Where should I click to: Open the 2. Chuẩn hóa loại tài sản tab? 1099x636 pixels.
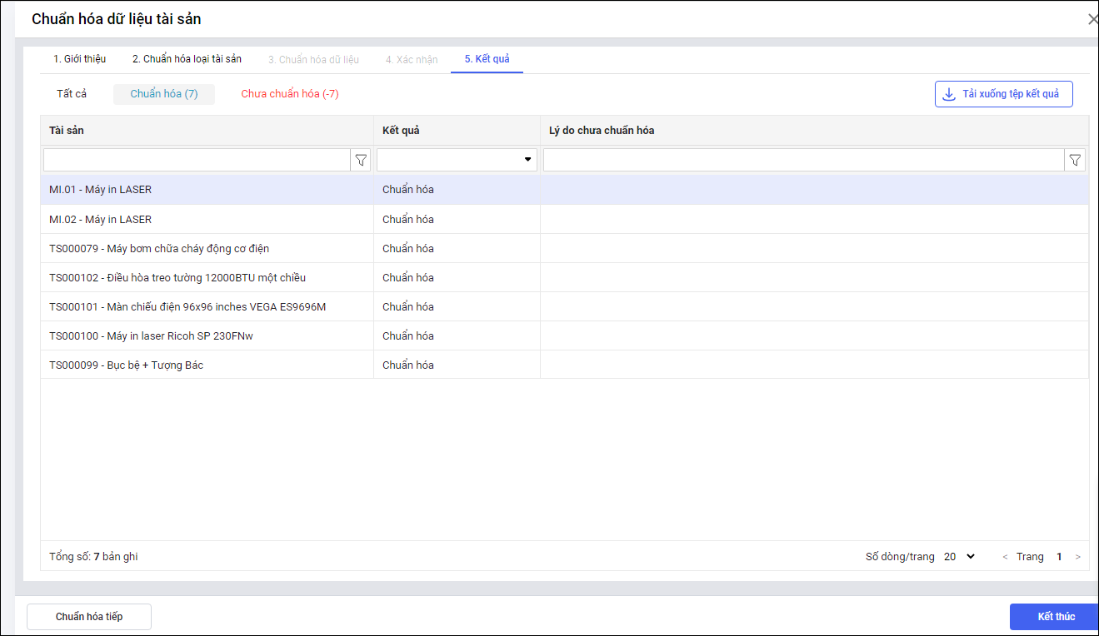pos(187,59)
